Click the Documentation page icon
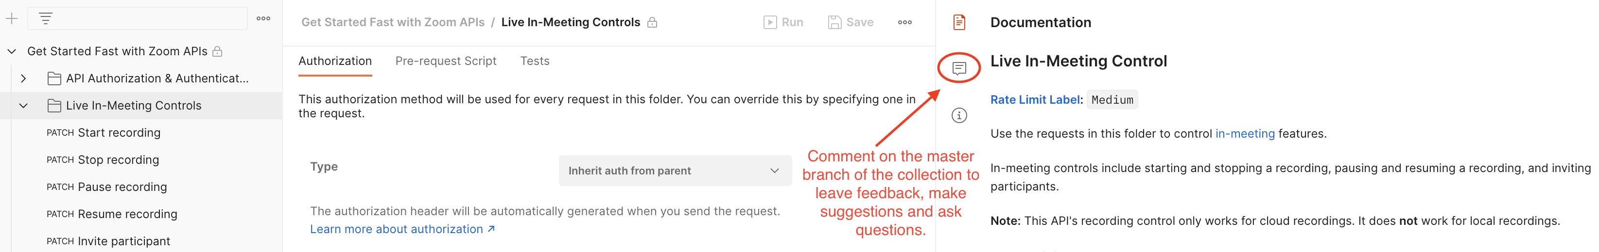This screenshot has width=1599, height=252. pyautogui.click(x=959, y=22)
